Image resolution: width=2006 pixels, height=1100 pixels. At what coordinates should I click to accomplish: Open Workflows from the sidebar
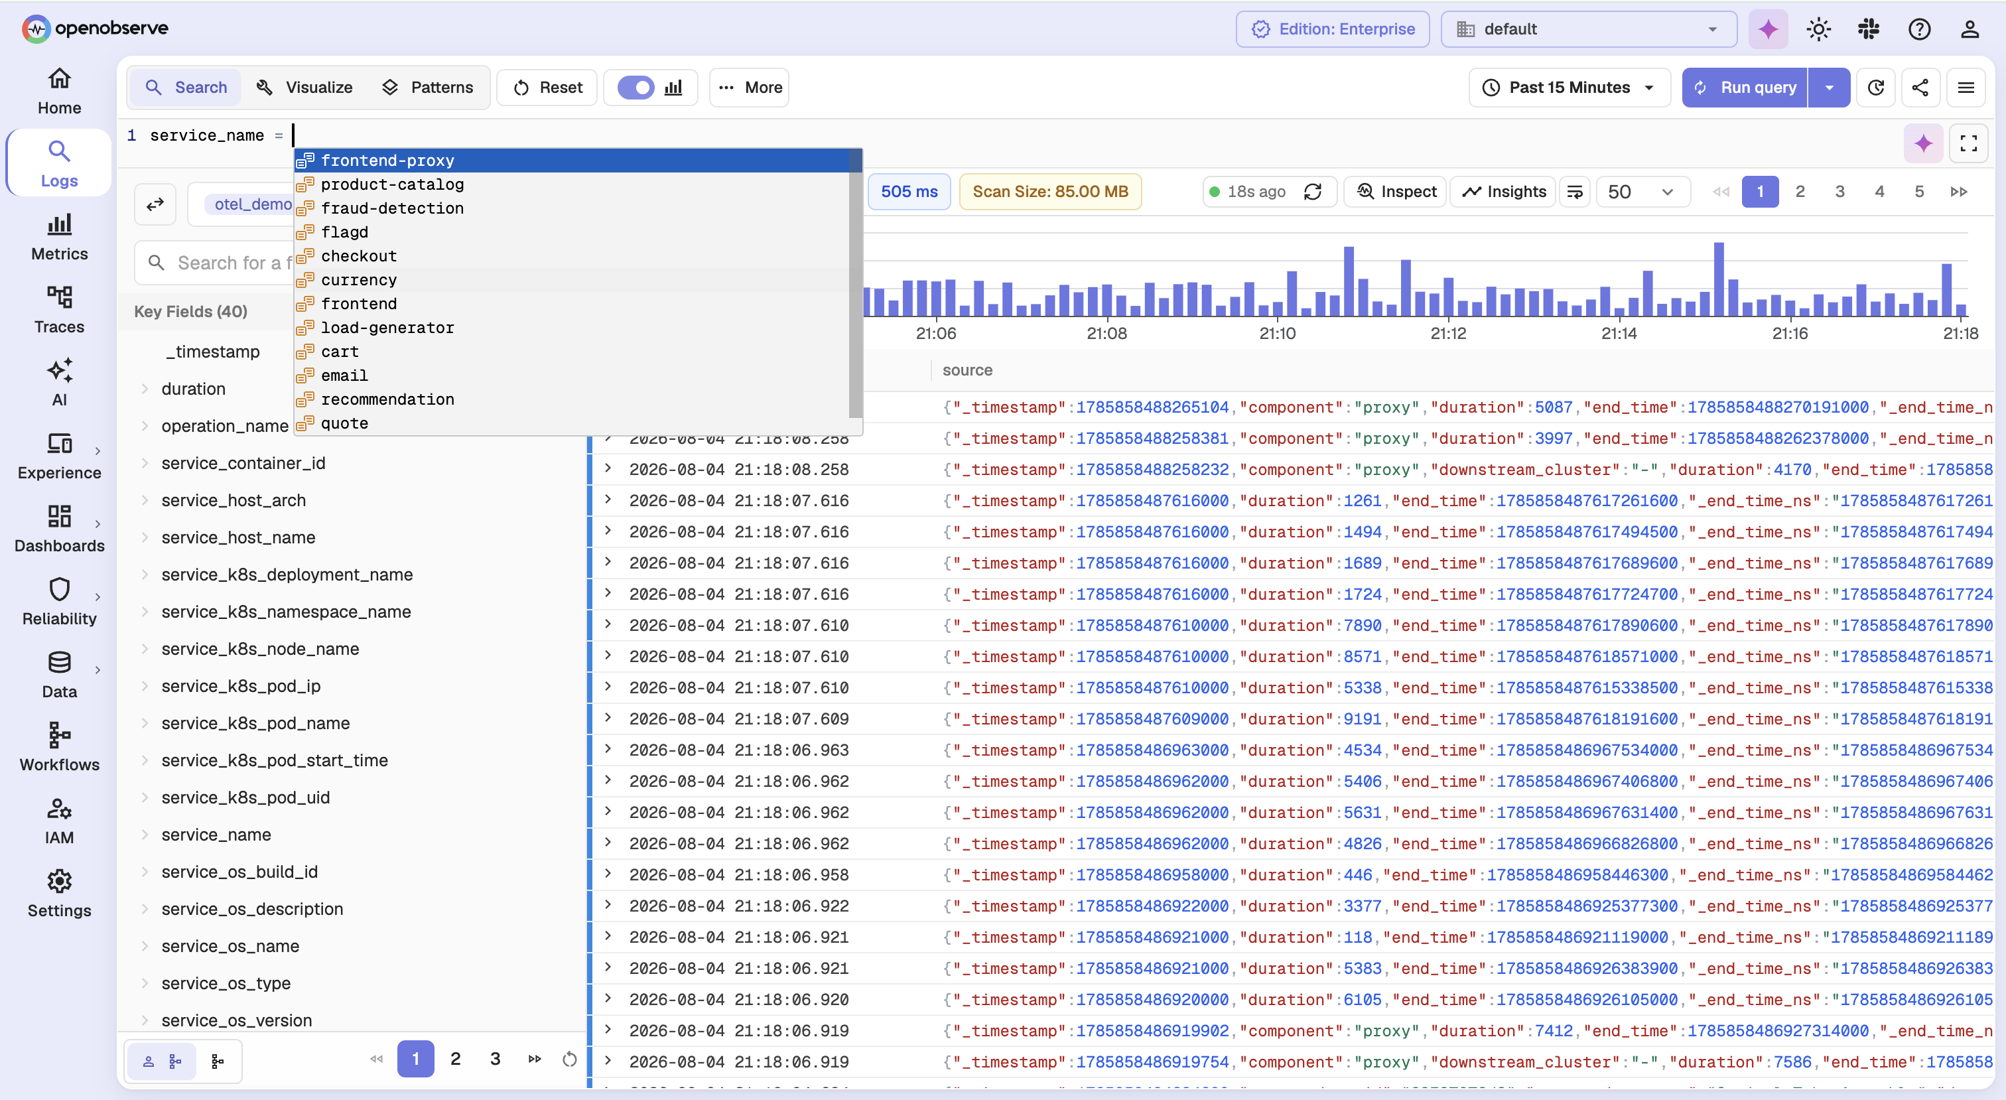click(x=59, y=748)
